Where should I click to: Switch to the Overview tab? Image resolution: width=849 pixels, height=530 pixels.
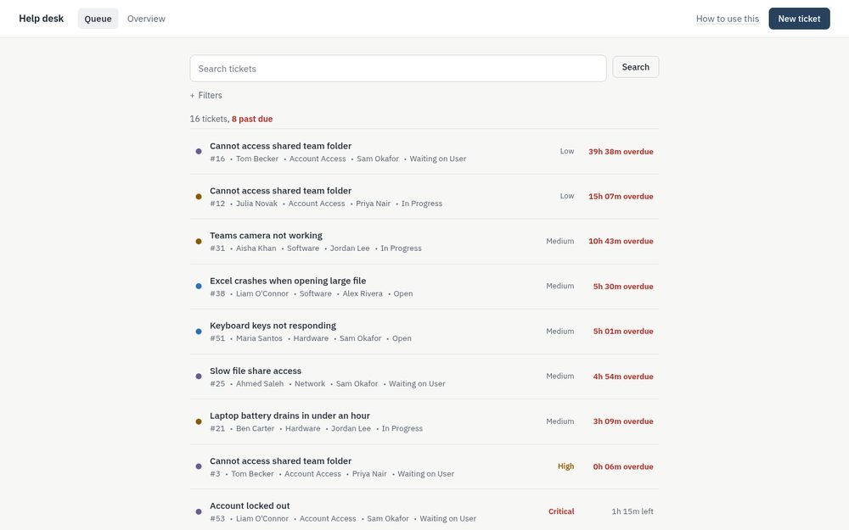pos(146,19)
